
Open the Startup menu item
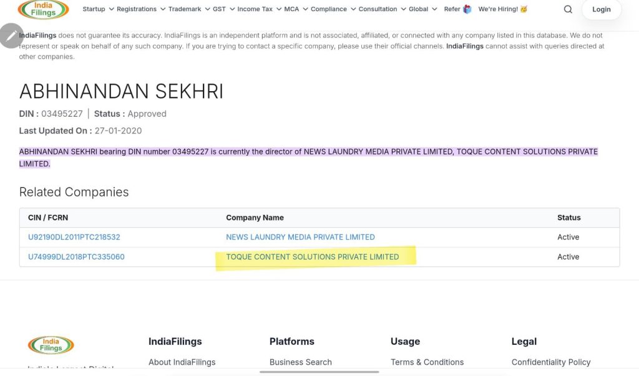tap(94, 9)
